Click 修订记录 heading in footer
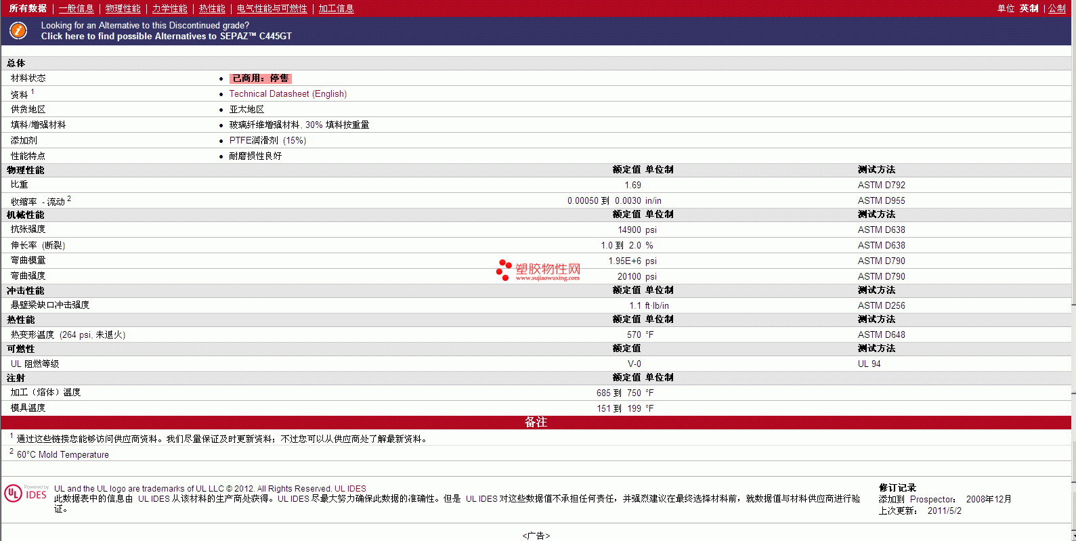This screenshot has width=1076, height=541. coord(897,488)
